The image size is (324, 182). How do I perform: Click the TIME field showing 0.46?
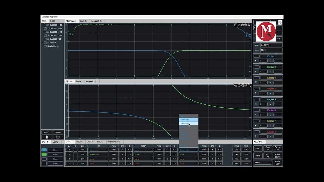click(246, 150)
